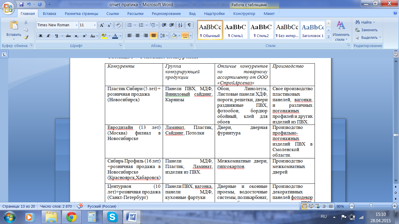Sort text A-Z button
The image size is (399, 224).
(180, 25)
